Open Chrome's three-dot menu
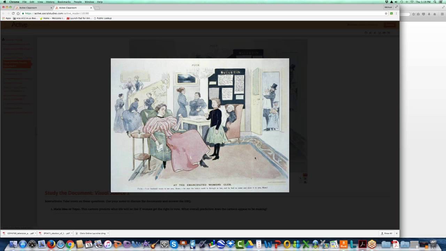Image resolution: width=446 pixels, height=251 pixels. [x=396, y=13]
